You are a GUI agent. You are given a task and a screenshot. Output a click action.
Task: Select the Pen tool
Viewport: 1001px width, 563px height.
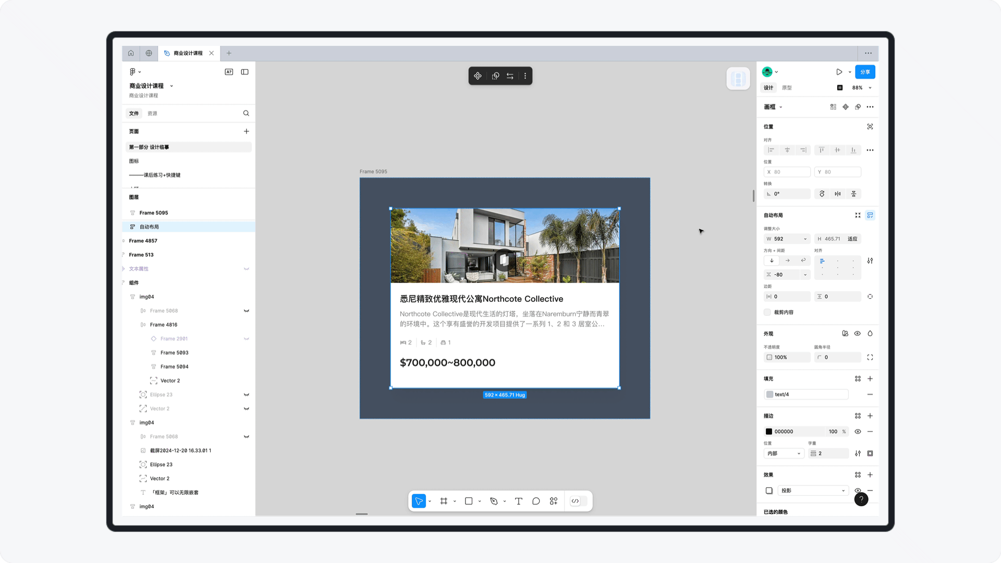[494, 501]
